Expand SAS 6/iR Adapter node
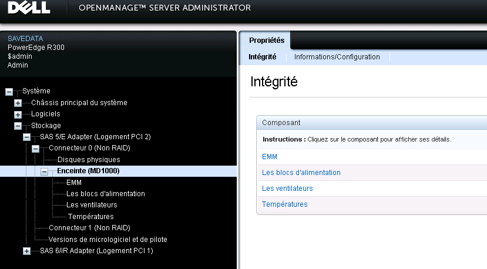This screenshot has height=269, width=487. click(26, 251)
